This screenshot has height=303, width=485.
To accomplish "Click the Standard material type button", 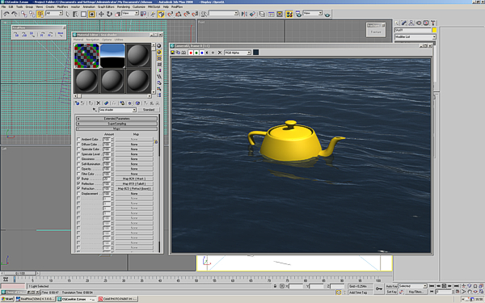I will coord(149,110).
